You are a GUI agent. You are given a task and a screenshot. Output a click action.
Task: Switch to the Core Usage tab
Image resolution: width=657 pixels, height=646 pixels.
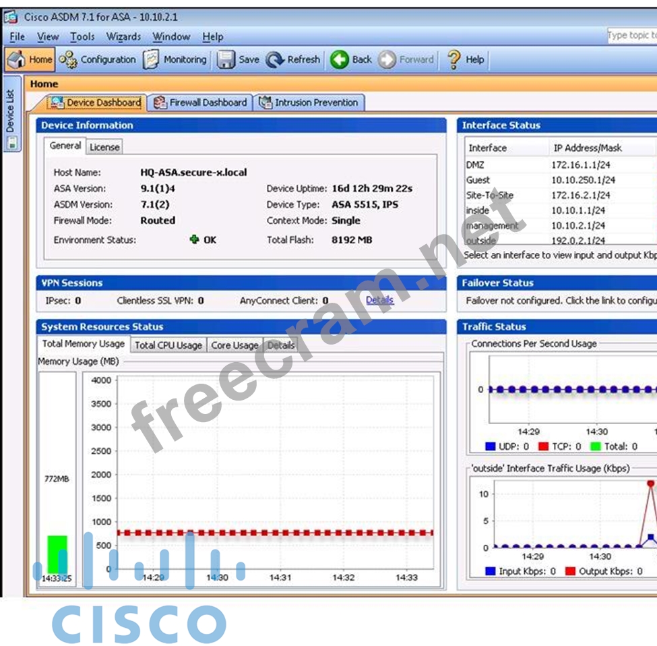[234, 345]
